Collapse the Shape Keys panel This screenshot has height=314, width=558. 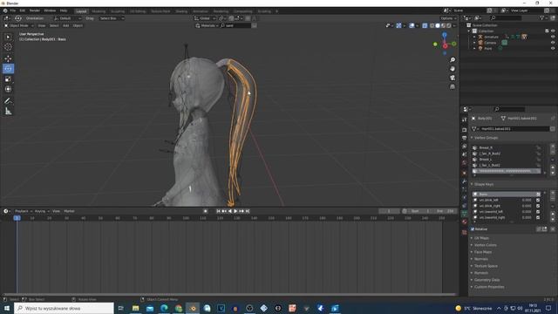click(484, 184)
